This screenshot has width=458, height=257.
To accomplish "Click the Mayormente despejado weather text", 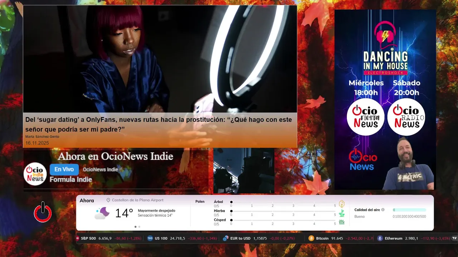I will 156,211.
